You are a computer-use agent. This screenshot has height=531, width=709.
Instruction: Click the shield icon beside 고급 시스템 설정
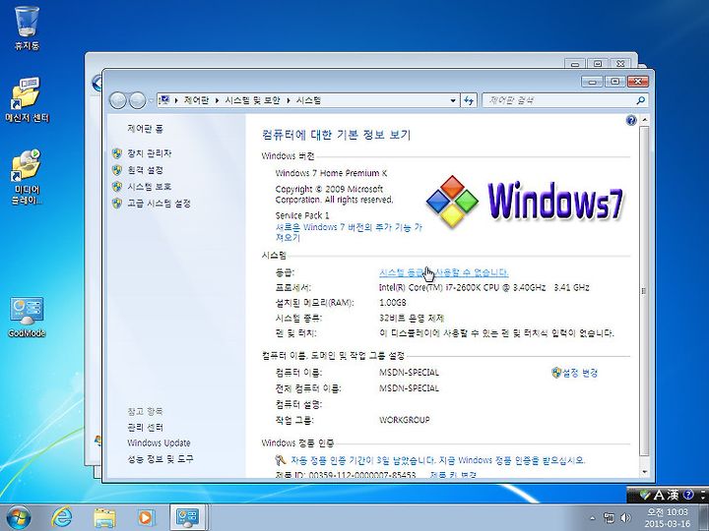117,204
